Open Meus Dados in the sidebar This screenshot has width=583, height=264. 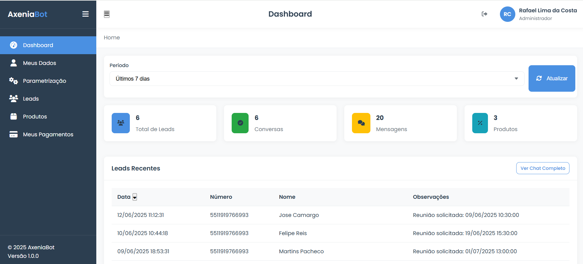click(48, 63)
